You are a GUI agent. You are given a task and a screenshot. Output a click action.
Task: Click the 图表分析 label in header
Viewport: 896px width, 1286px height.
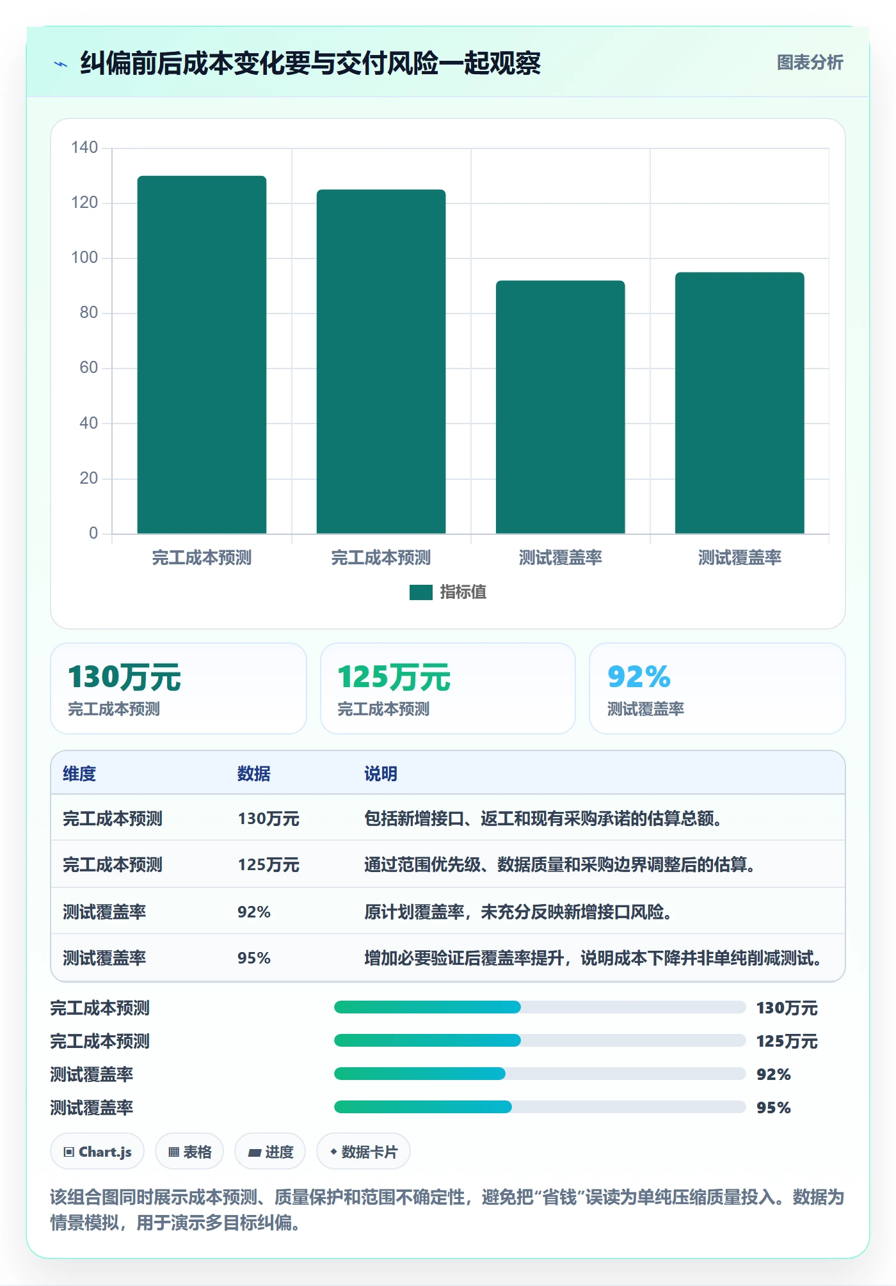pyautogui.click(x=810, y=63)
